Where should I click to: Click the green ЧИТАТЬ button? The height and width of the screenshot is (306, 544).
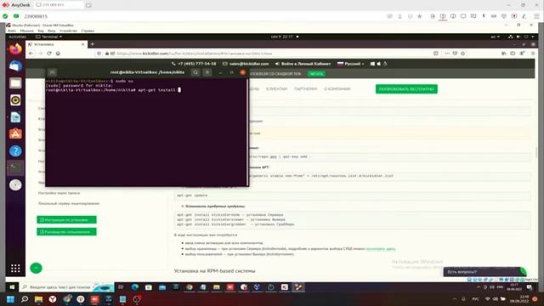pos(316,74)
